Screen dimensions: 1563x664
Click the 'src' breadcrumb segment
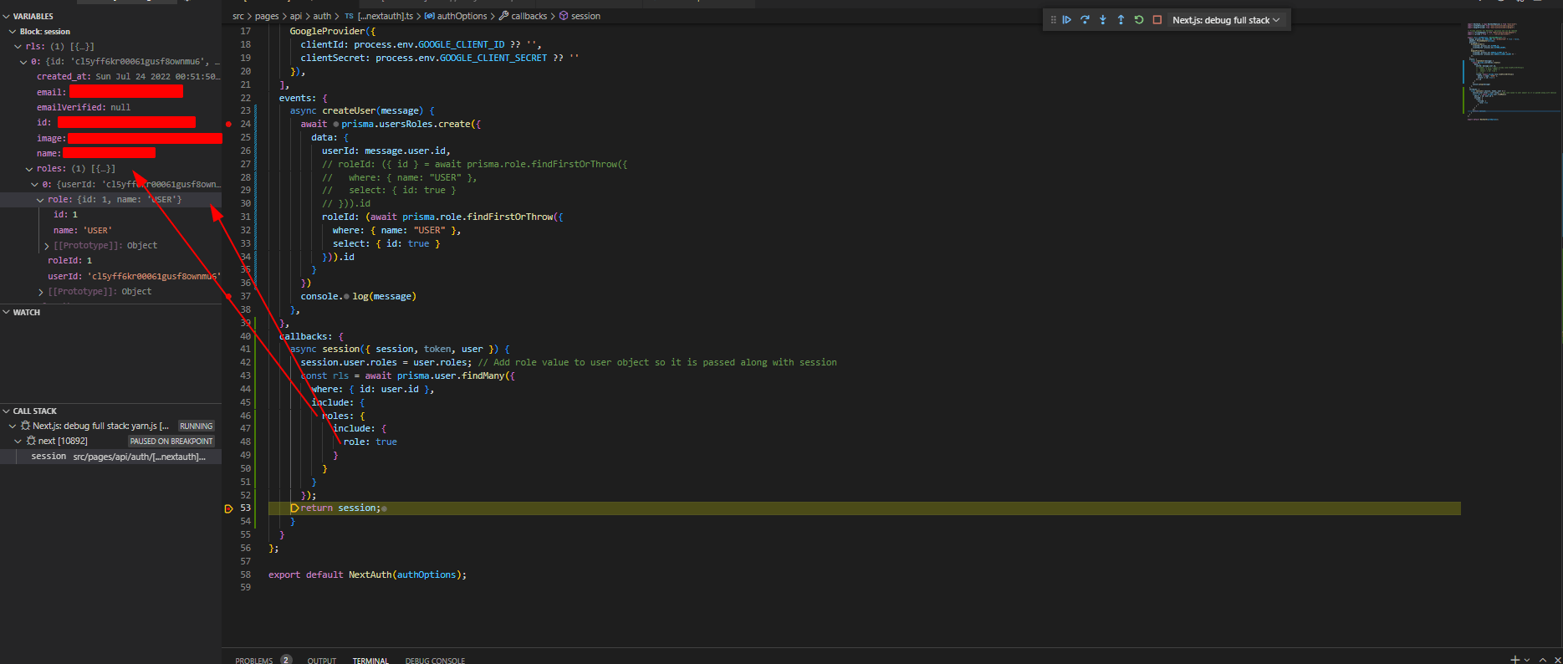(x=238, y=16)
